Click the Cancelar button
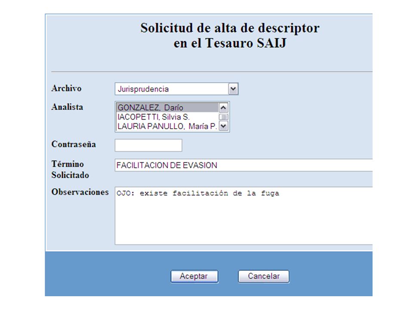Viewport: 413px width, 310px height. click(264, 276)
